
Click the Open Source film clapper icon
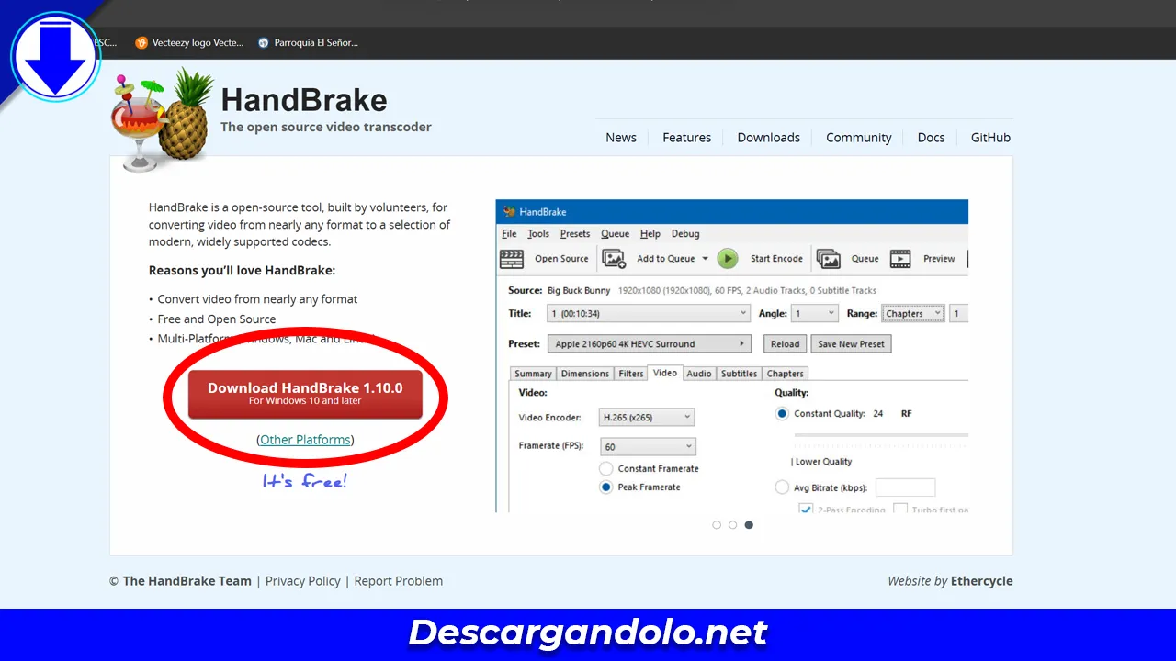[512, 259]
